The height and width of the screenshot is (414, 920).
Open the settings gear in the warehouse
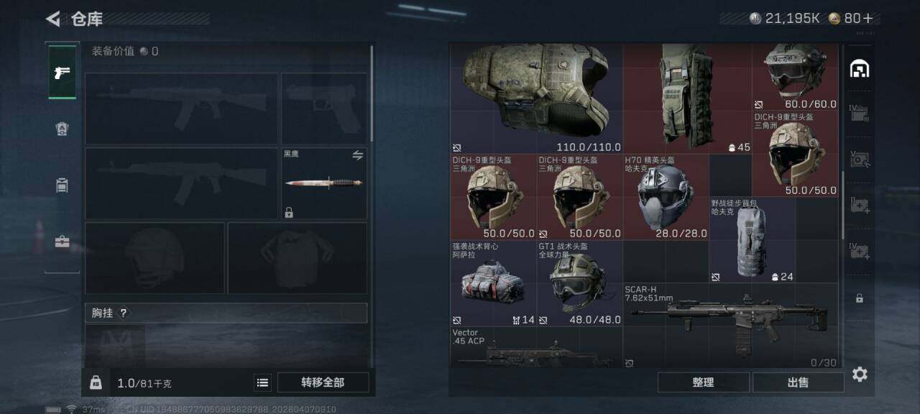coord(860,374)
